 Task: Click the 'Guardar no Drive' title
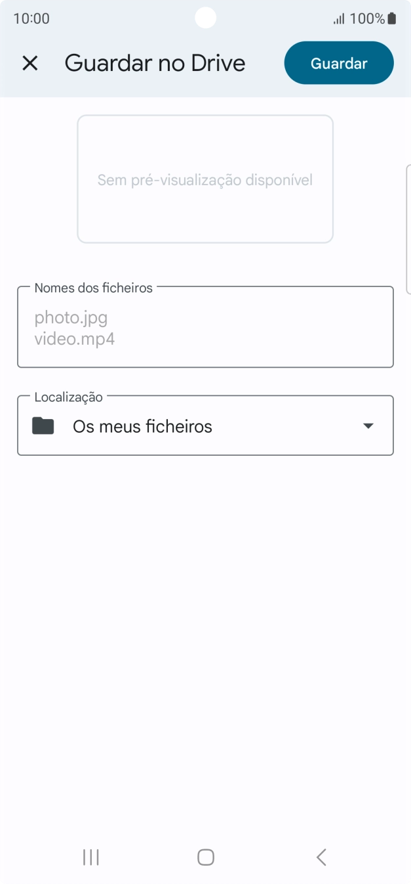tap(155, 63)
